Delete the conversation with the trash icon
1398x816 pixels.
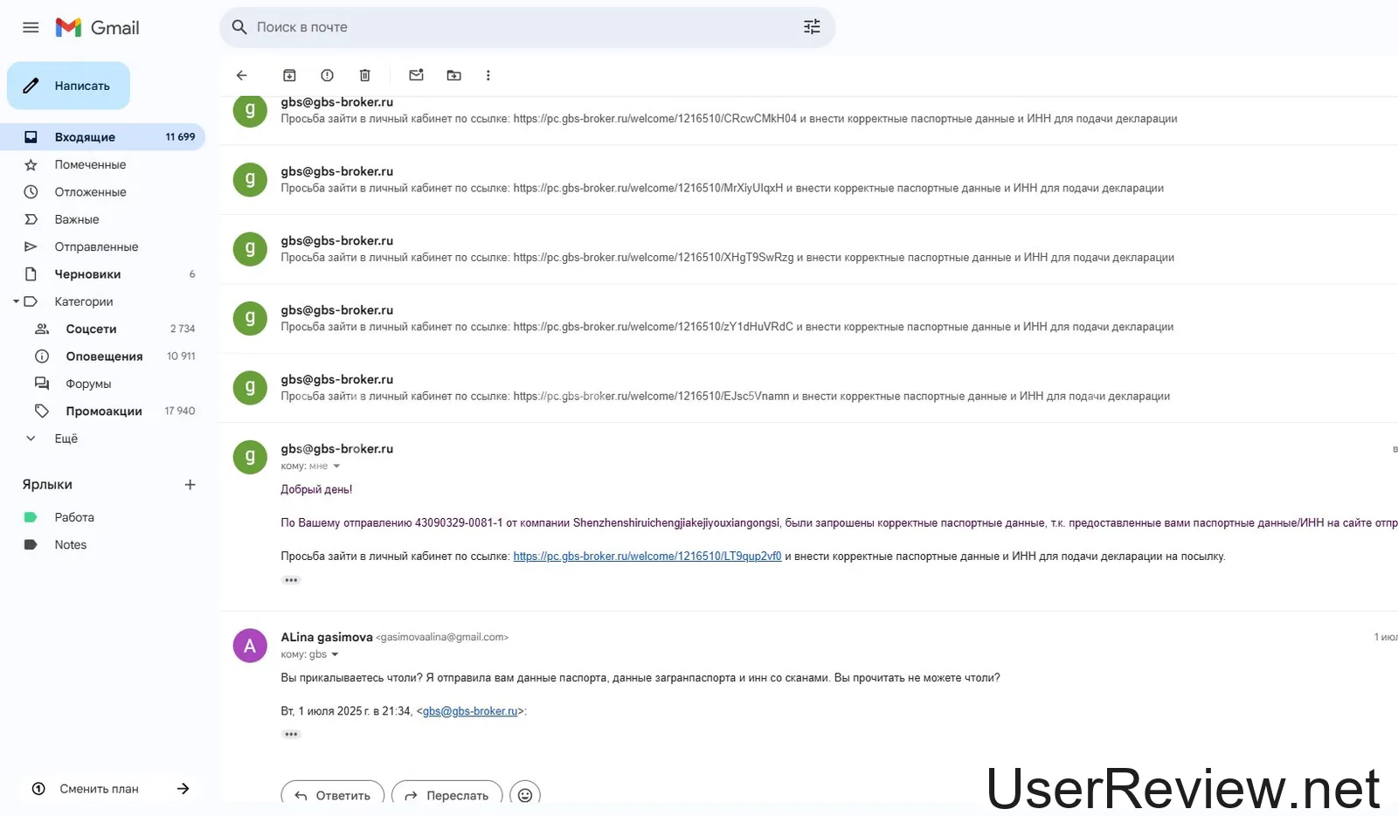(x=365, y=75)
